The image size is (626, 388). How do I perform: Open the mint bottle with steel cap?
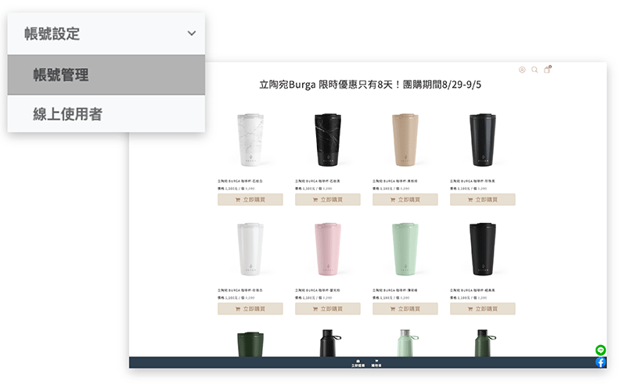[x=407, y=343]
